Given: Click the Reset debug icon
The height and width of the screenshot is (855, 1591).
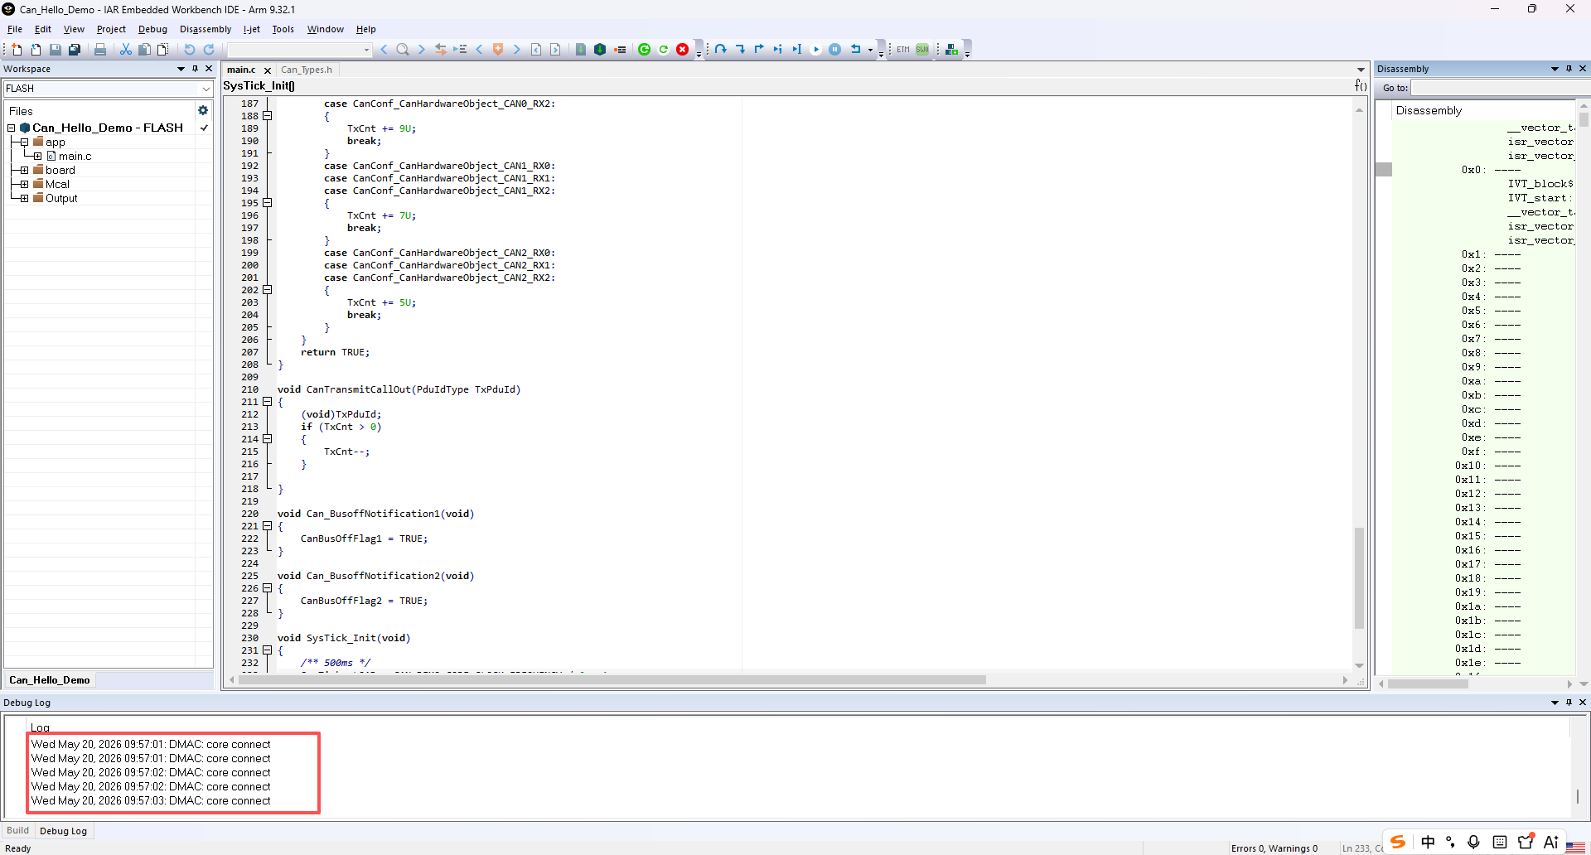Looking at the screenshot, I should (x=856, y=50).
